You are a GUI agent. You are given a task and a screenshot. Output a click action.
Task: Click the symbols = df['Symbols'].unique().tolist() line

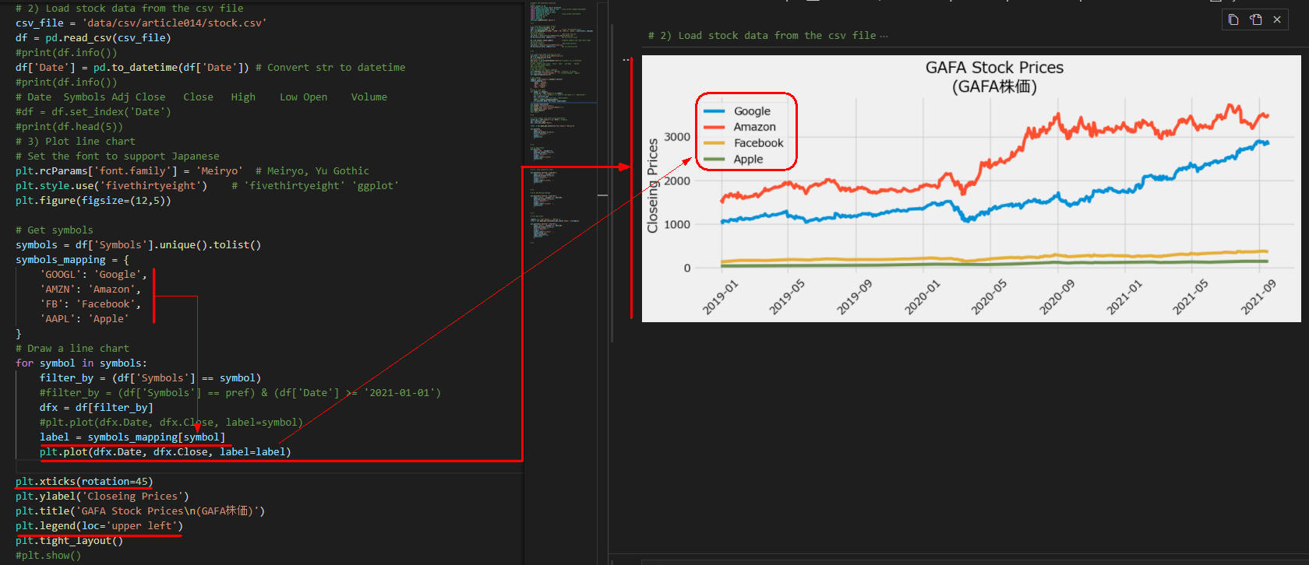coord(139,245)
